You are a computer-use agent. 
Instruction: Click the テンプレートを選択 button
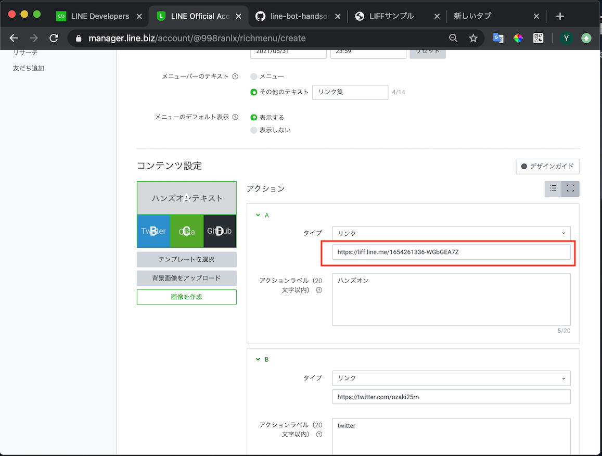[x=187, y=259]
